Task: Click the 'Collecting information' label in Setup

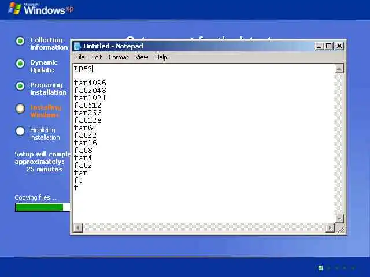Action: click(49, 44)
